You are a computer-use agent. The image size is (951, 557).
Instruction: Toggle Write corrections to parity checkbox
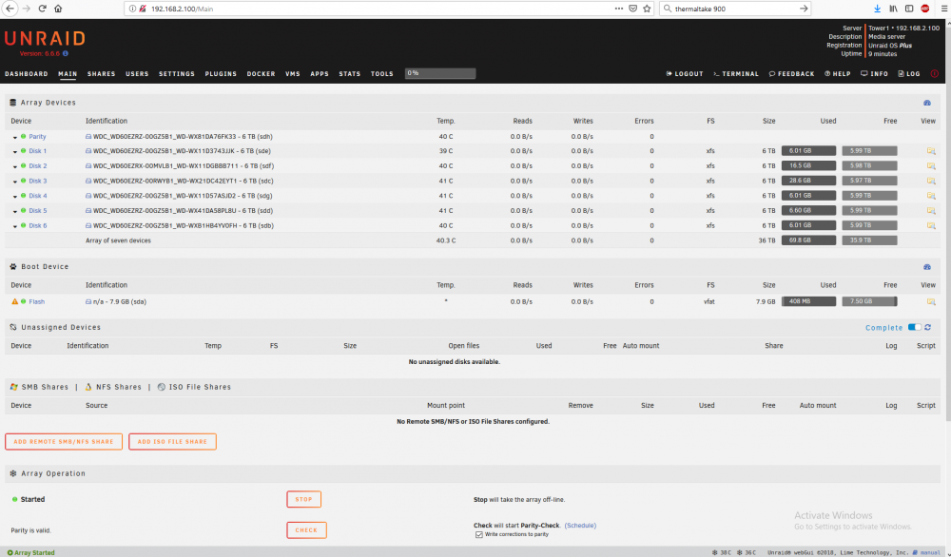[479, 534]
